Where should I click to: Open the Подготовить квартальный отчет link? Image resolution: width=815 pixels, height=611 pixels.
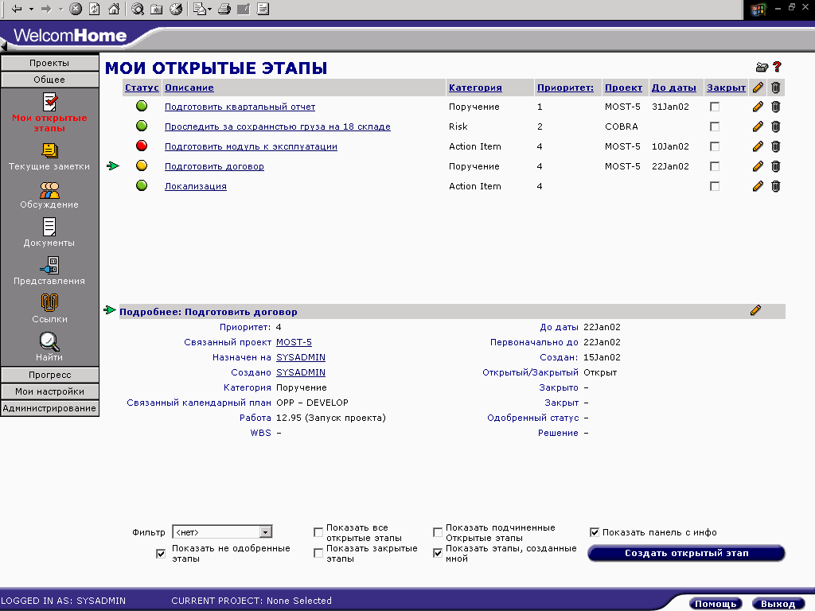(240, 107)
